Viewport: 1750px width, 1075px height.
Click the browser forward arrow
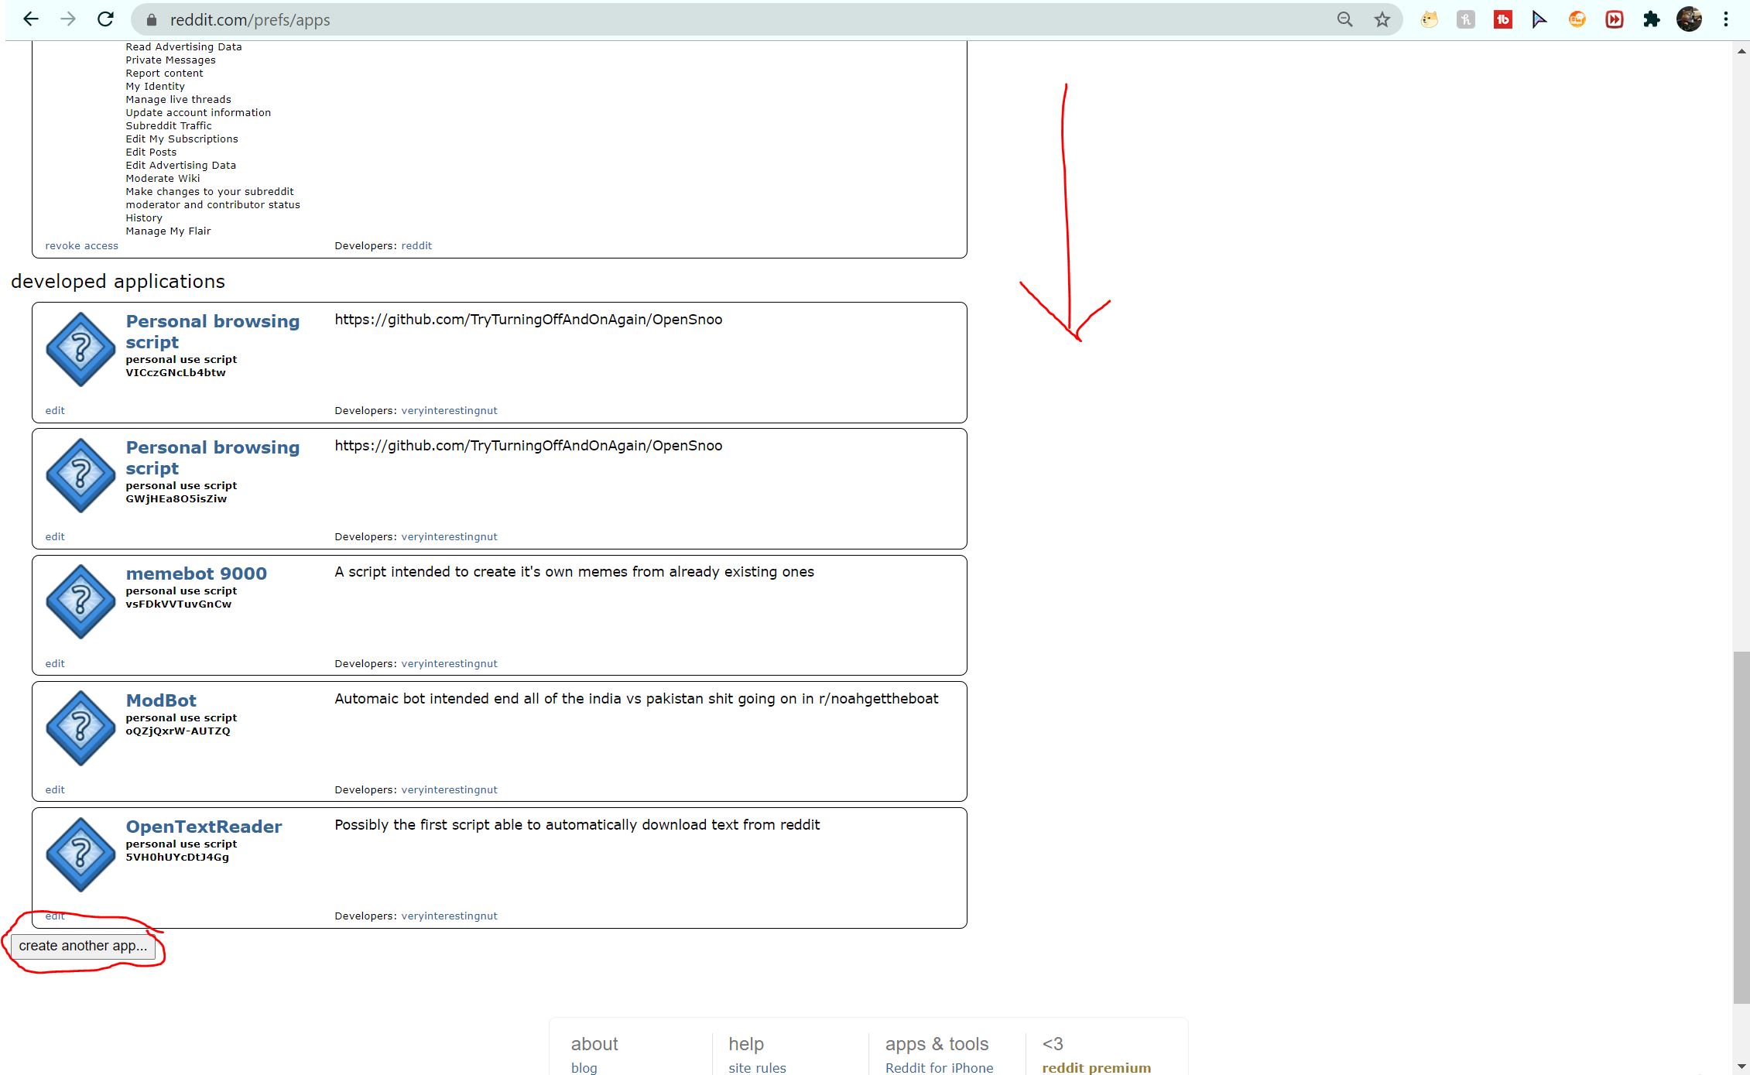pos(68,19)
